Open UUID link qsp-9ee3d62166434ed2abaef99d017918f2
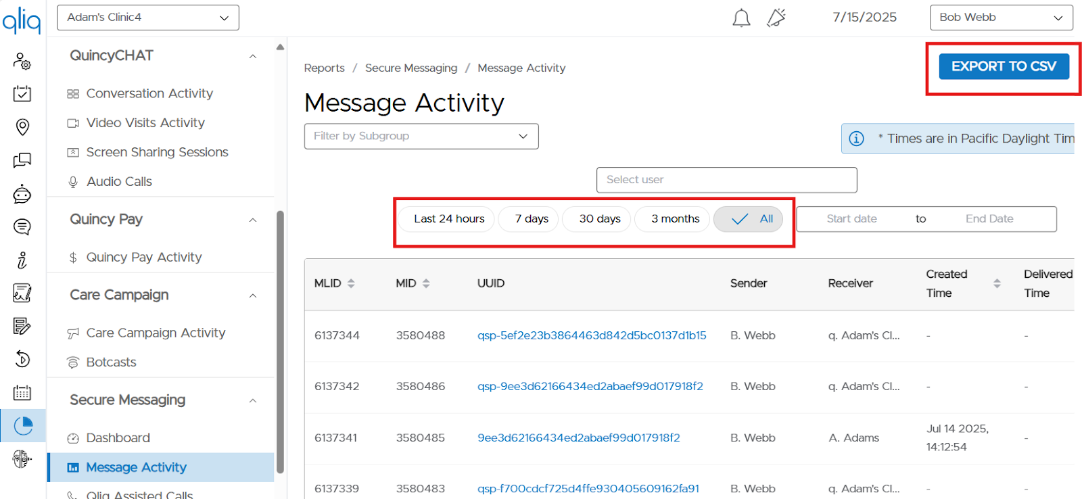The image size is (1082, 499). click(x=590, y=386)
